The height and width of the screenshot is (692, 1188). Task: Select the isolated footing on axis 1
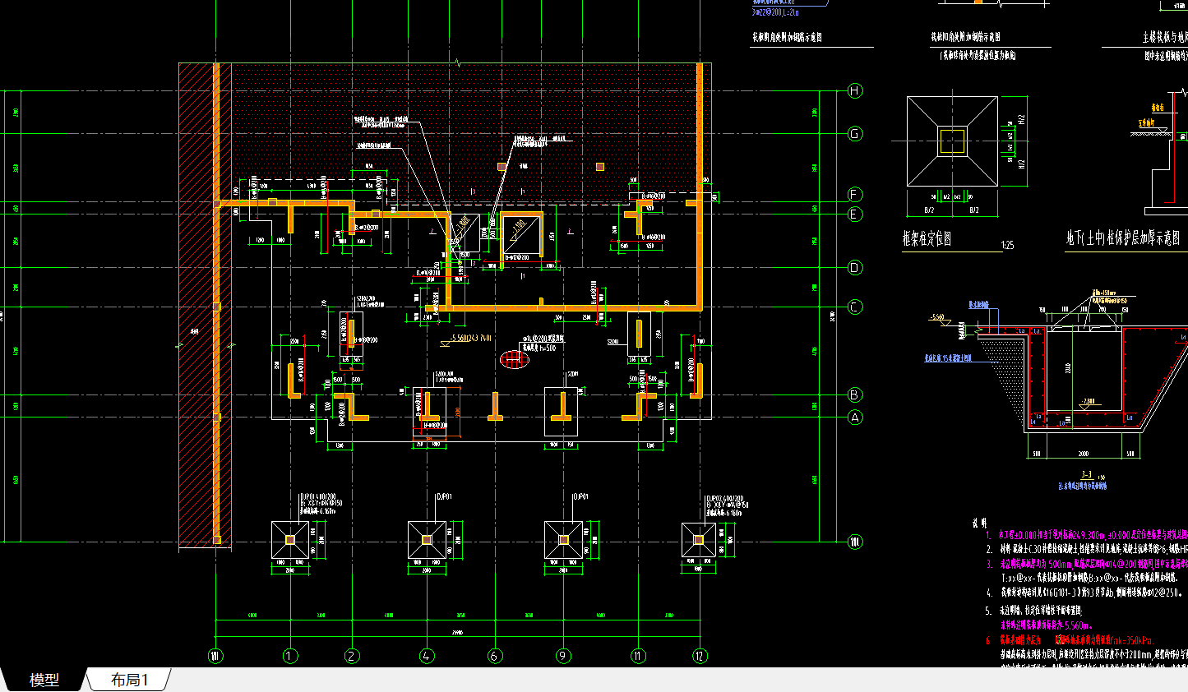(x=290, y=540)
